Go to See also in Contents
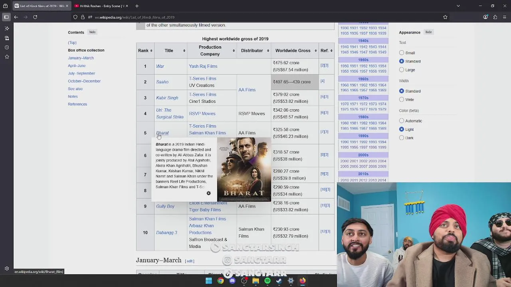Viewport: 511px width, 287px height. 75,88
